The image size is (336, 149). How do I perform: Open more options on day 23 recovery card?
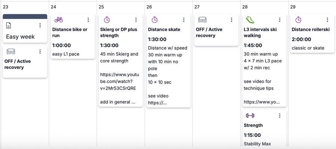coord(40,51)
